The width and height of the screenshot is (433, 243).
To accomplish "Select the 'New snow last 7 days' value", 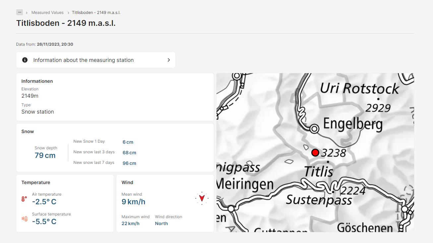I will pyautogui.click(x=129, y=163).
